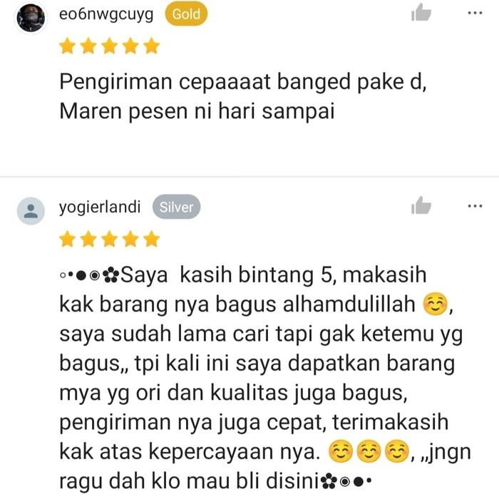Click third star of yogierlandi's rating
Screen dimensions: 499x499
pos(109,240)
